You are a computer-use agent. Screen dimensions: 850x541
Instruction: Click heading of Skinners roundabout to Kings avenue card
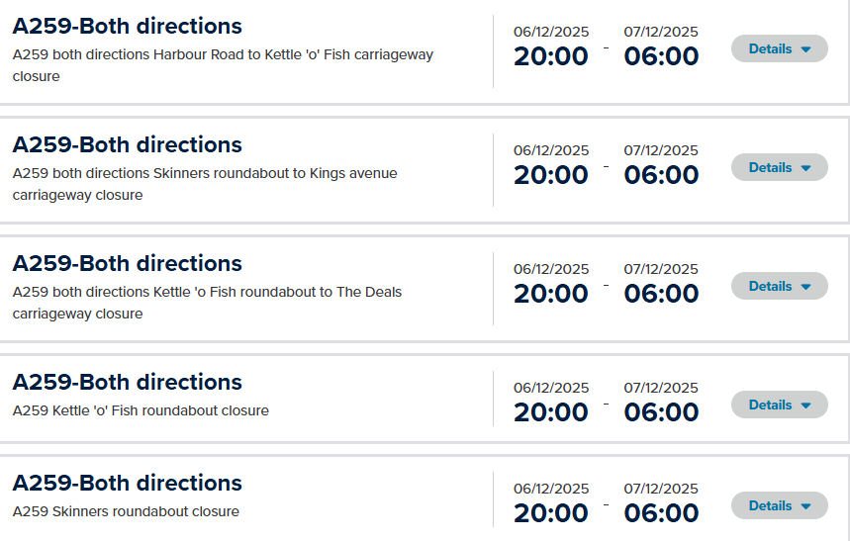(x=127, y=144)
